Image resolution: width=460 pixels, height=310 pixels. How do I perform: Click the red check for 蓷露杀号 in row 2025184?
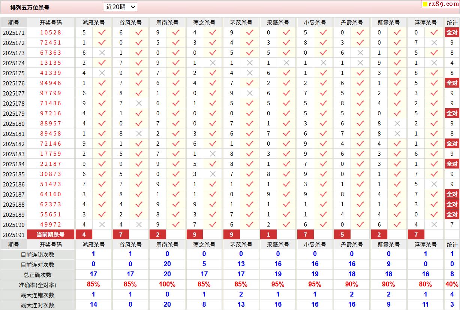397,164
